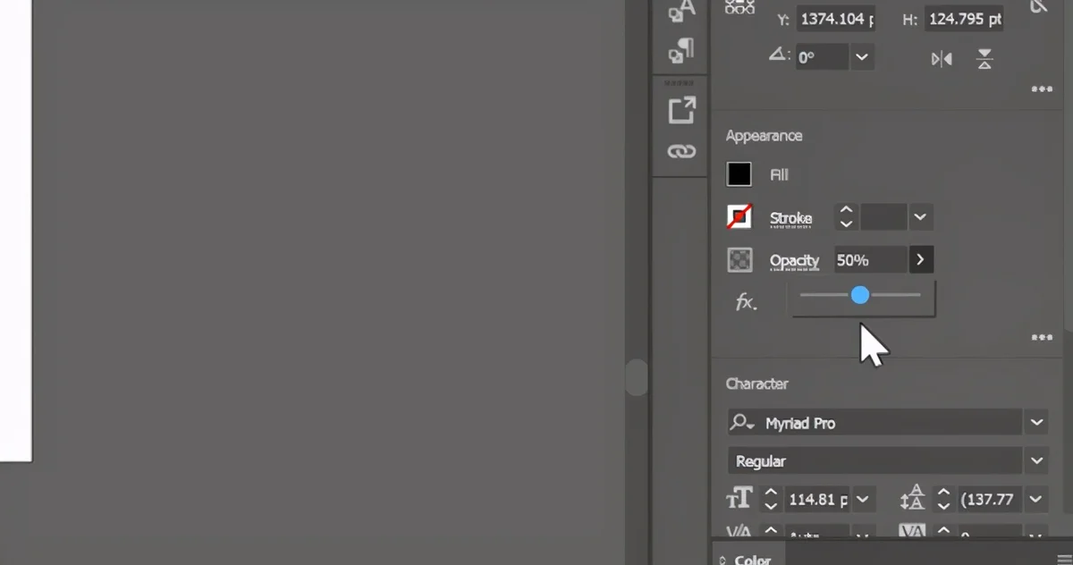Open the Color panel menu
1073x565 pixels.
point(1064,559)
